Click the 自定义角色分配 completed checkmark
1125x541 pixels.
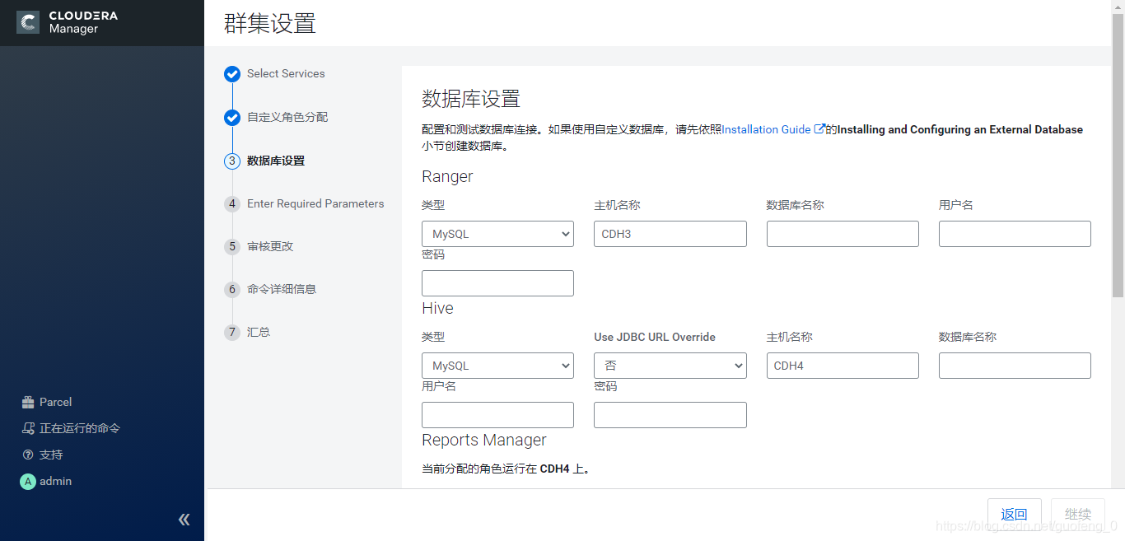pos(232,118)
